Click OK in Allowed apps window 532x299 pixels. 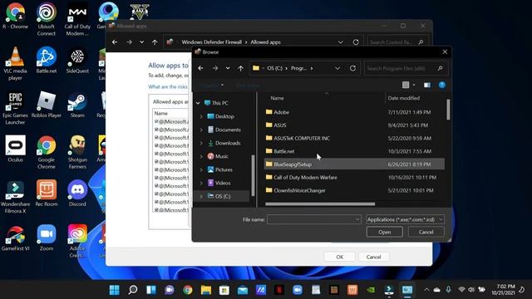click(340, 257)
